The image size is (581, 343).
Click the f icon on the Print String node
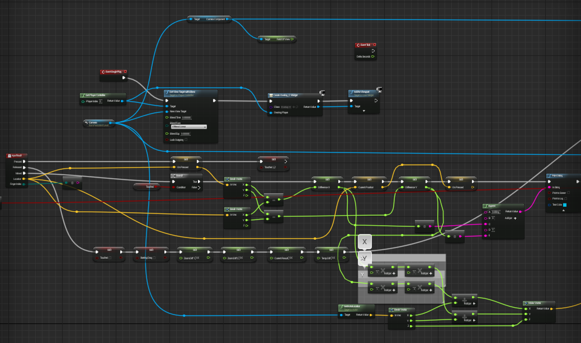coord(550,176)
